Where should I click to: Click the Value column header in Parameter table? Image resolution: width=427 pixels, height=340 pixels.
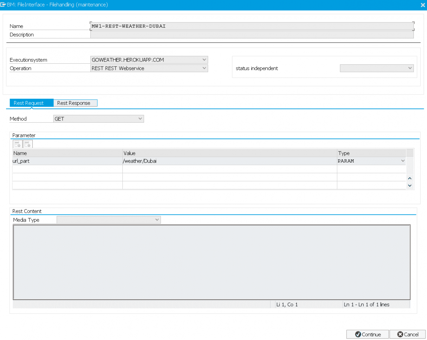(x=230, y=153)
